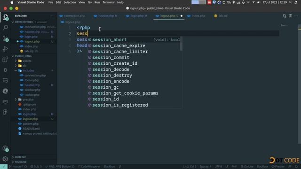Expand the practice folder
This screenshot has height=169, width=301.
tap(16, 100)
